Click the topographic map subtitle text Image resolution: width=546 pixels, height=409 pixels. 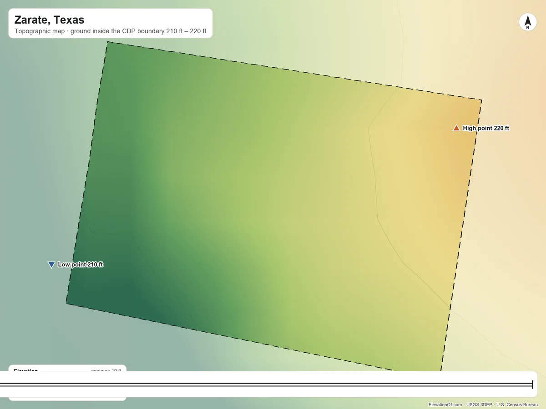point(111,31)
